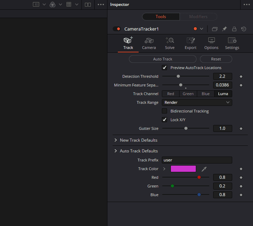Select the Options tab
Image resolution: width=253 pixels, height=226 pixels.
[211, 43]
